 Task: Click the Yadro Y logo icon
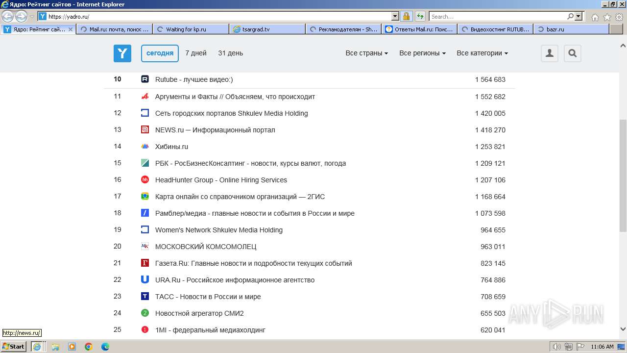(122, 53)
